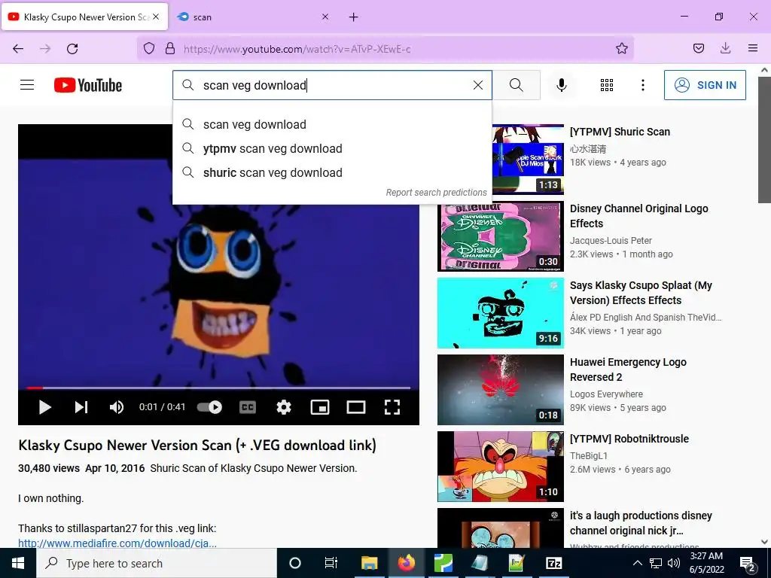This screenshot has width=771, height=578.
Task: Skip to the next video
Action: (81, 407)
